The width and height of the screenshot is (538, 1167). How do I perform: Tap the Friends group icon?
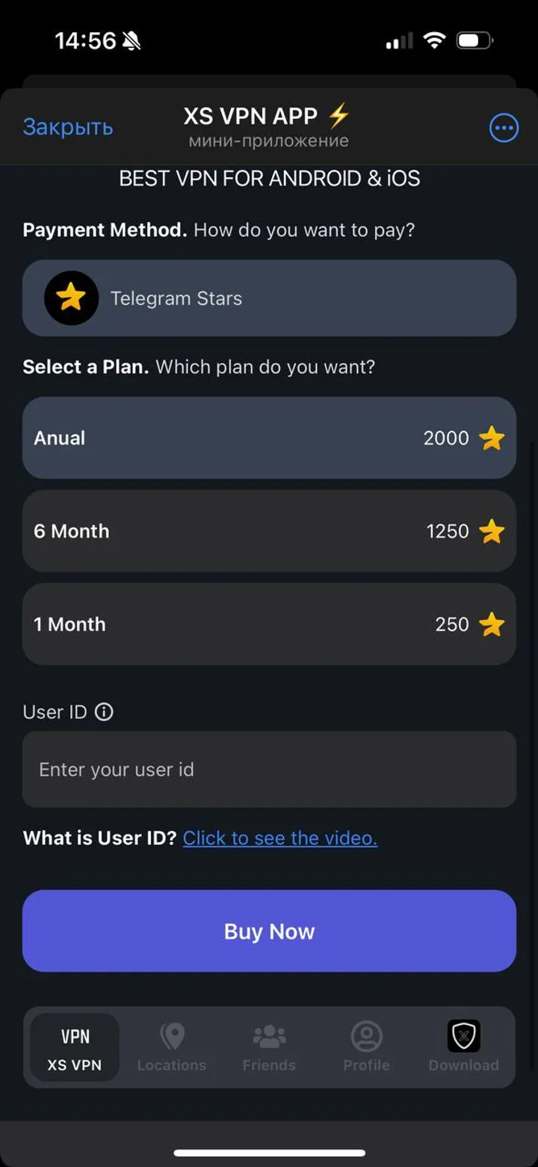tap(269, 1037)
